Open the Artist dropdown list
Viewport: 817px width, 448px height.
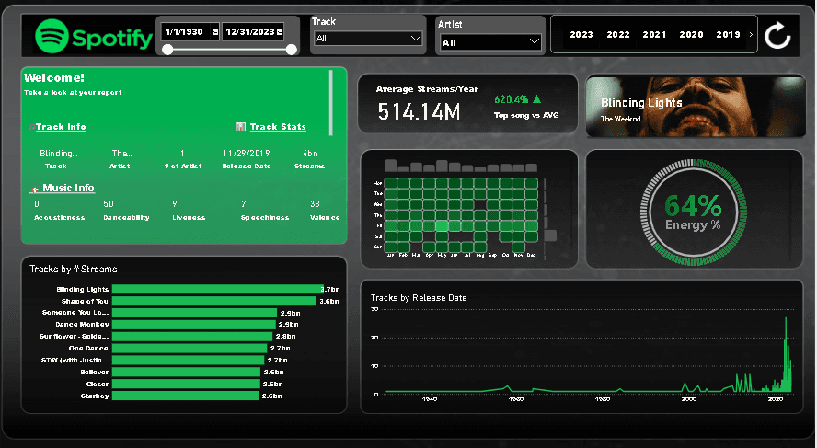[x=490, y=42]
